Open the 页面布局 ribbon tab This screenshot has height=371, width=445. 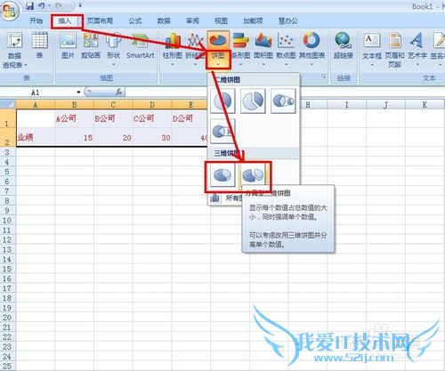pyautogui.click(x=100, y=20)
